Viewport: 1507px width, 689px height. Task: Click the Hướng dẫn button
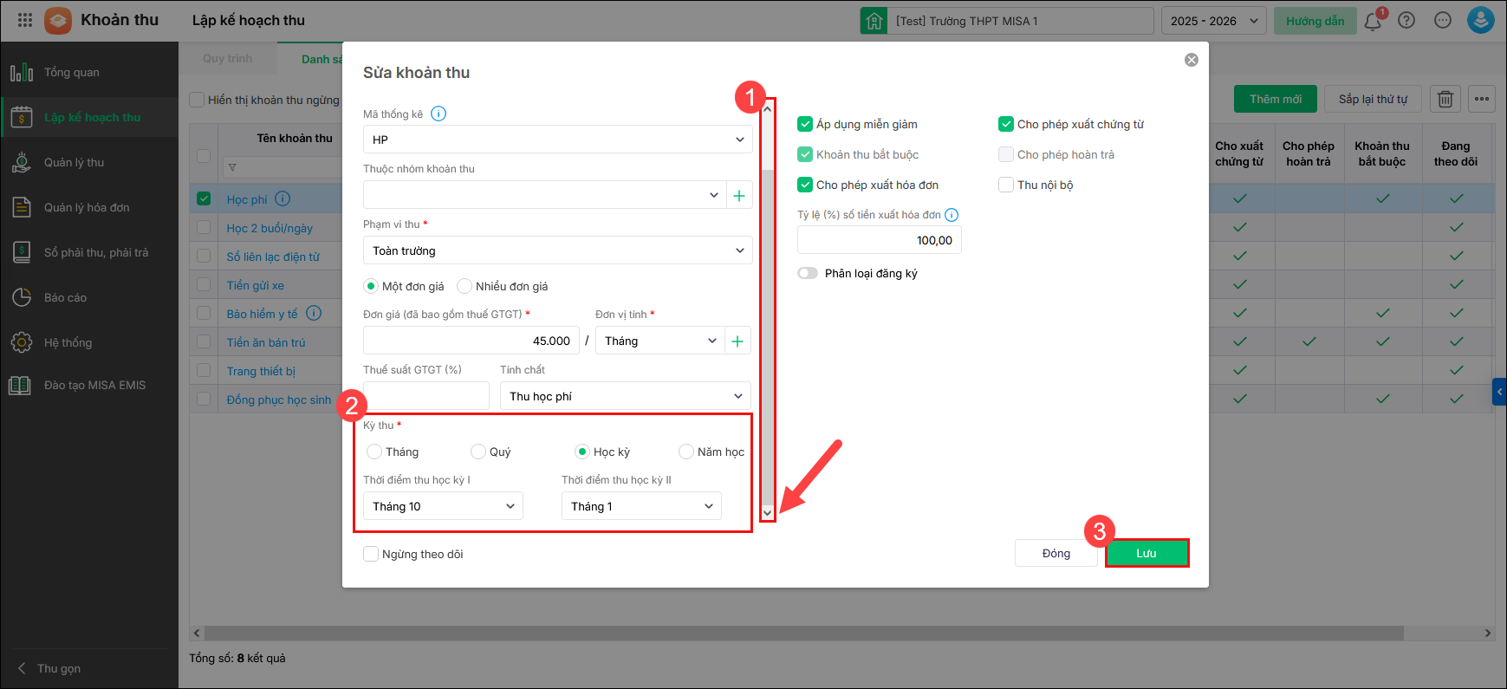(1315, 21)
